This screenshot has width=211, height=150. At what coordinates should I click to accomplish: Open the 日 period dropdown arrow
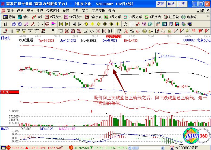click(x=9, y=24)
